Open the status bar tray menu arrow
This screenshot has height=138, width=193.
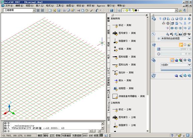184,136
